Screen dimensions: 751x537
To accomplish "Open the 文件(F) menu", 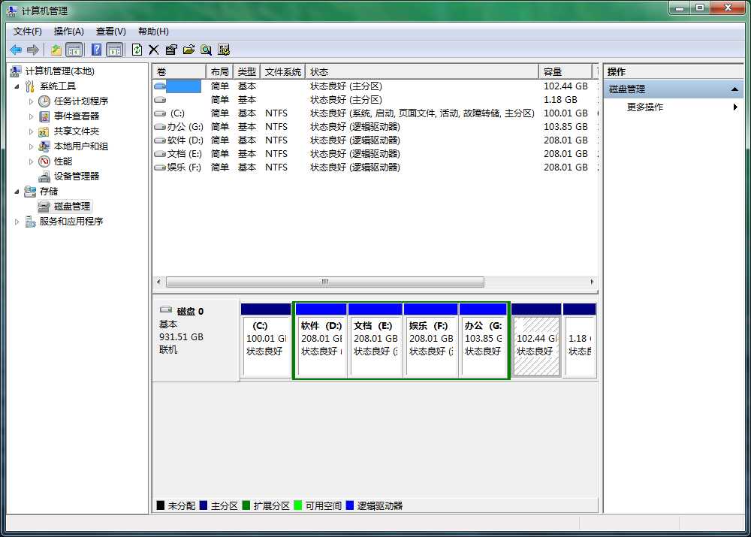I will point(27,32).
